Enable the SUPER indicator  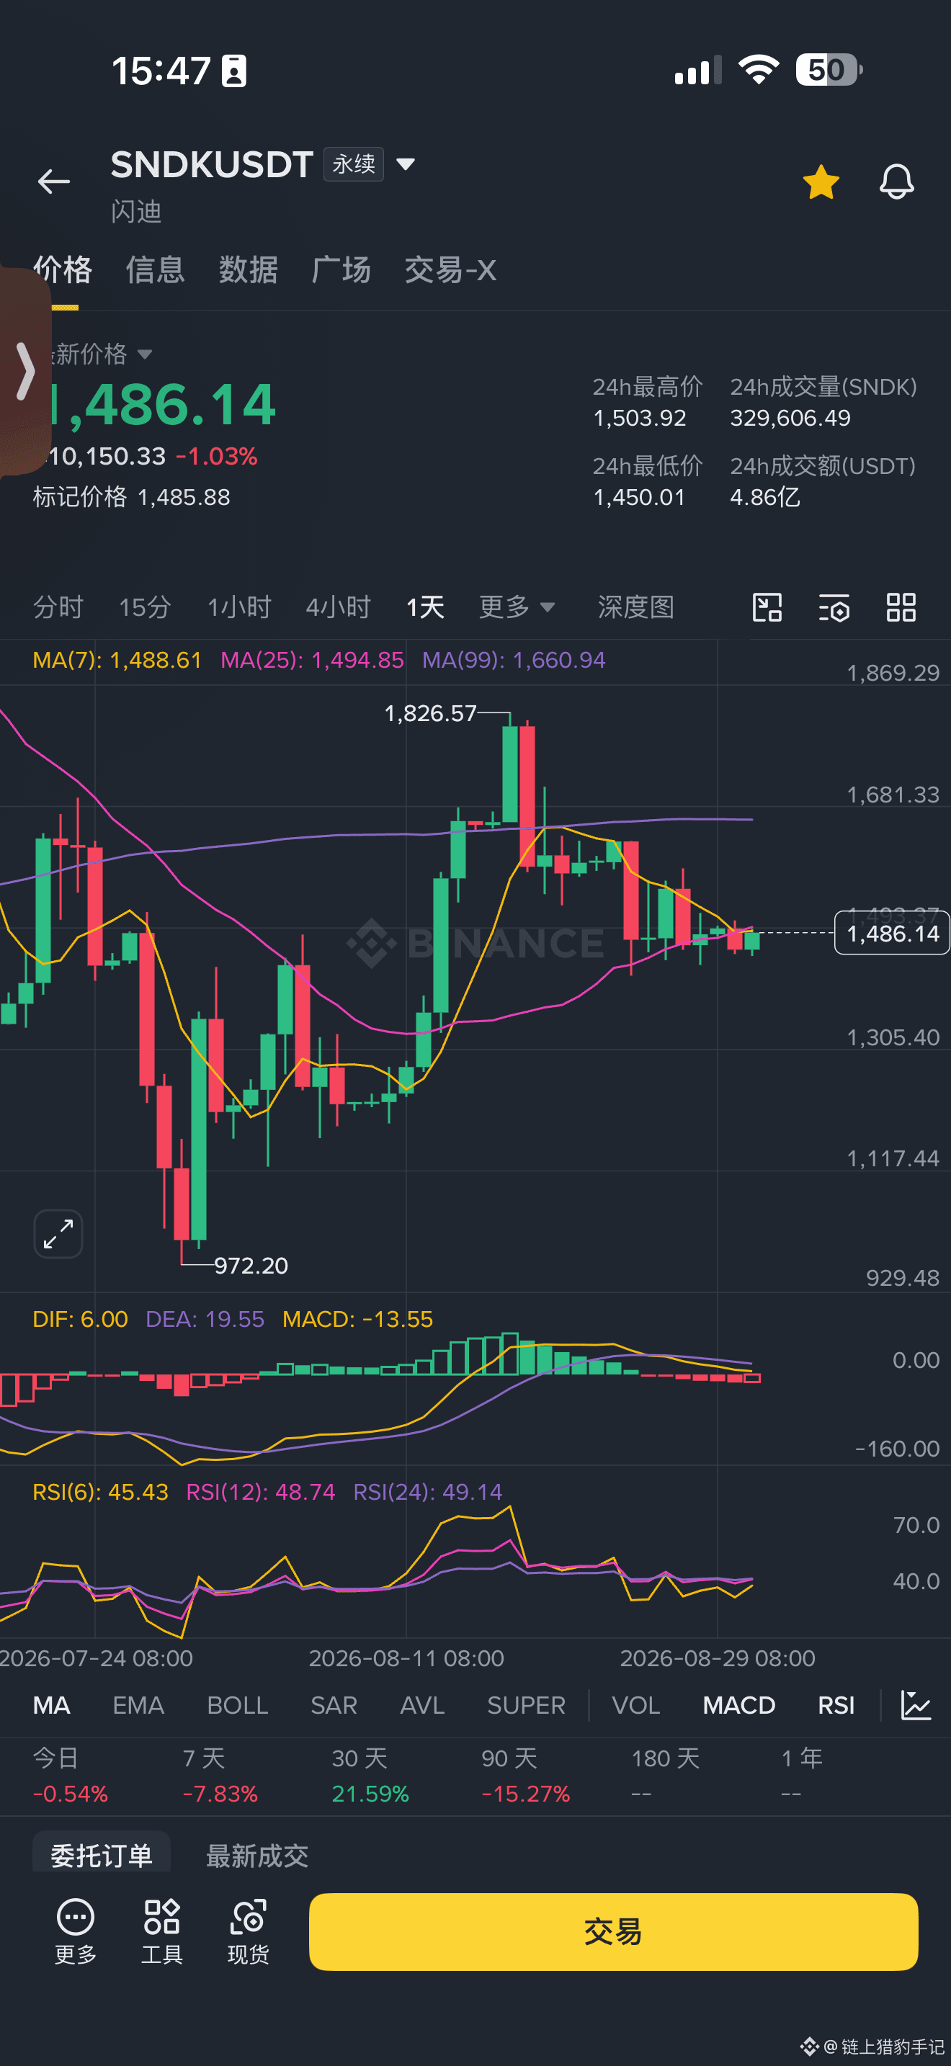pyautogui.click(x=526, y=1705)
